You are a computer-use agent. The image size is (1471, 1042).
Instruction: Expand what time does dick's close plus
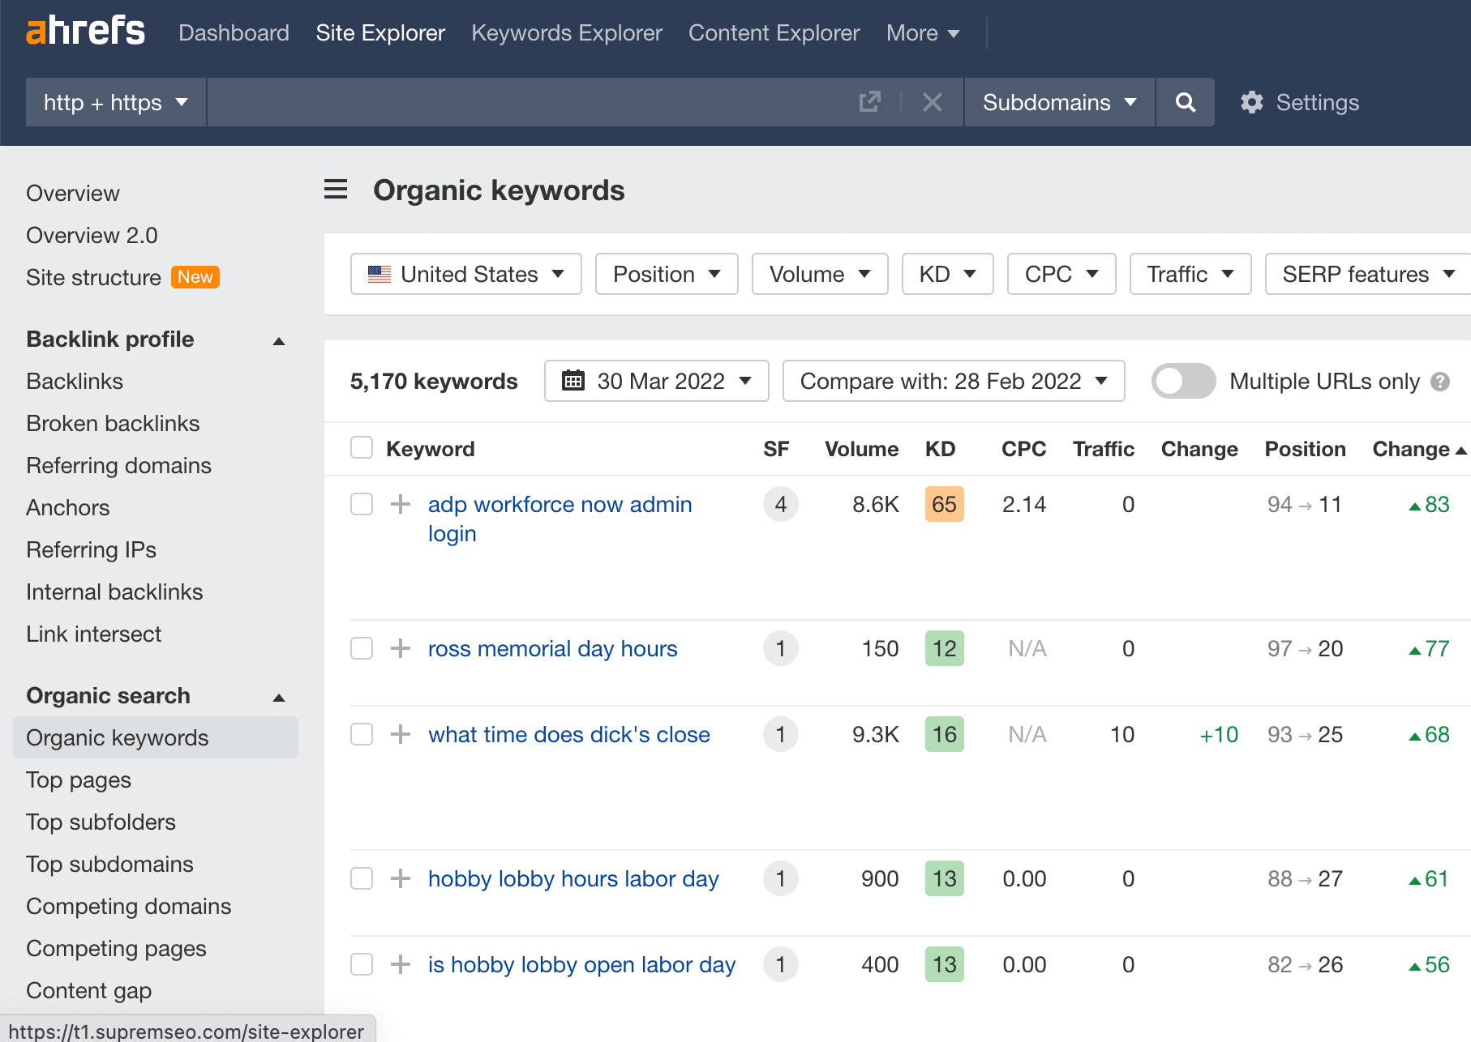tap(401, 734)
